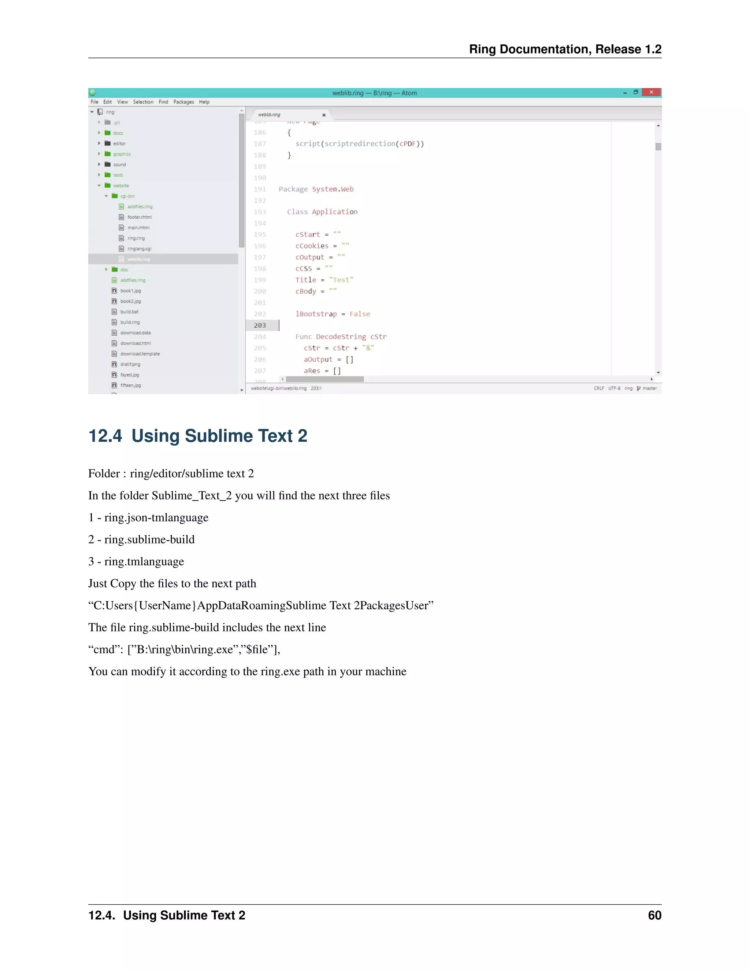Expand the docs folder chevron
The height and width of the screenshot is (971, 750).
(99, 133)
